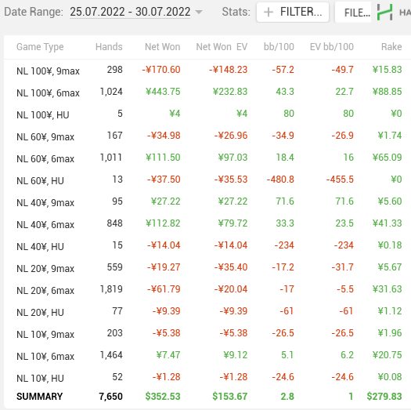Click Net Won EV value ¥232.83
Image resolution: width=411 pixels, height=410 pixels.
pyautogui.click(x=230, y=92)
